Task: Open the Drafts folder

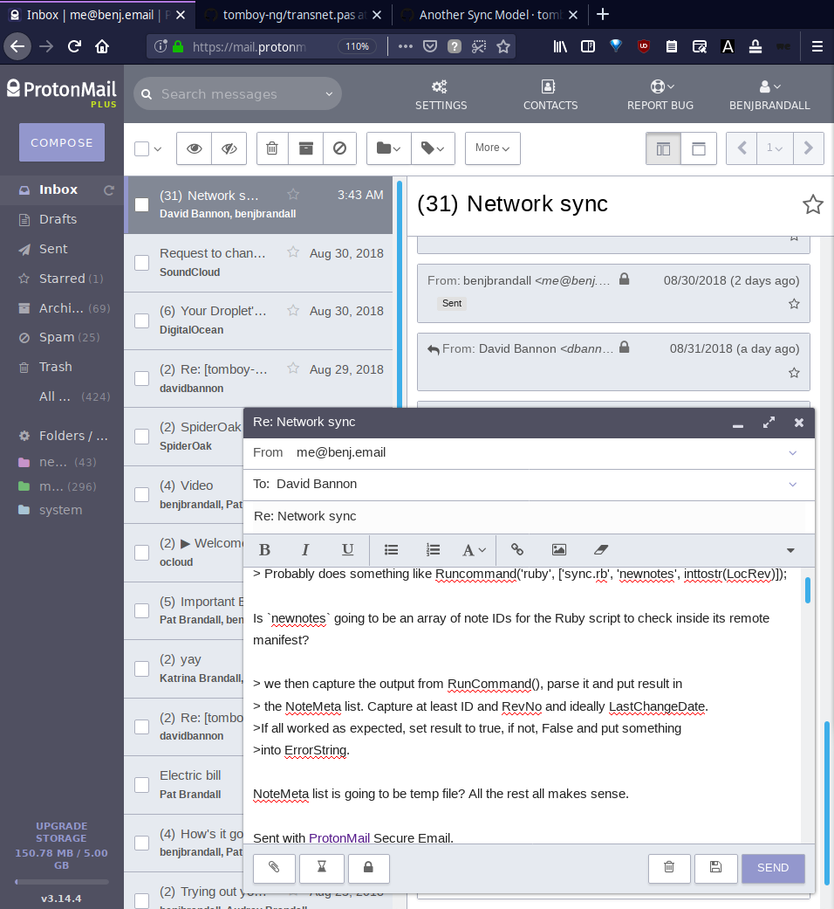Action: [x=58, y=219]
